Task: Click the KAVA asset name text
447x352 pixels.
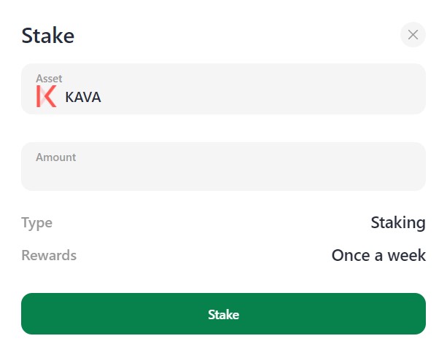Action: coord(83,97)
